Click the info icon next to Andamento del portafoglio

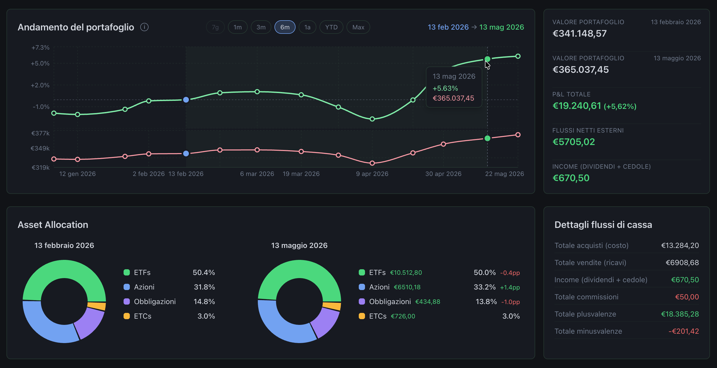coord(144,27)
